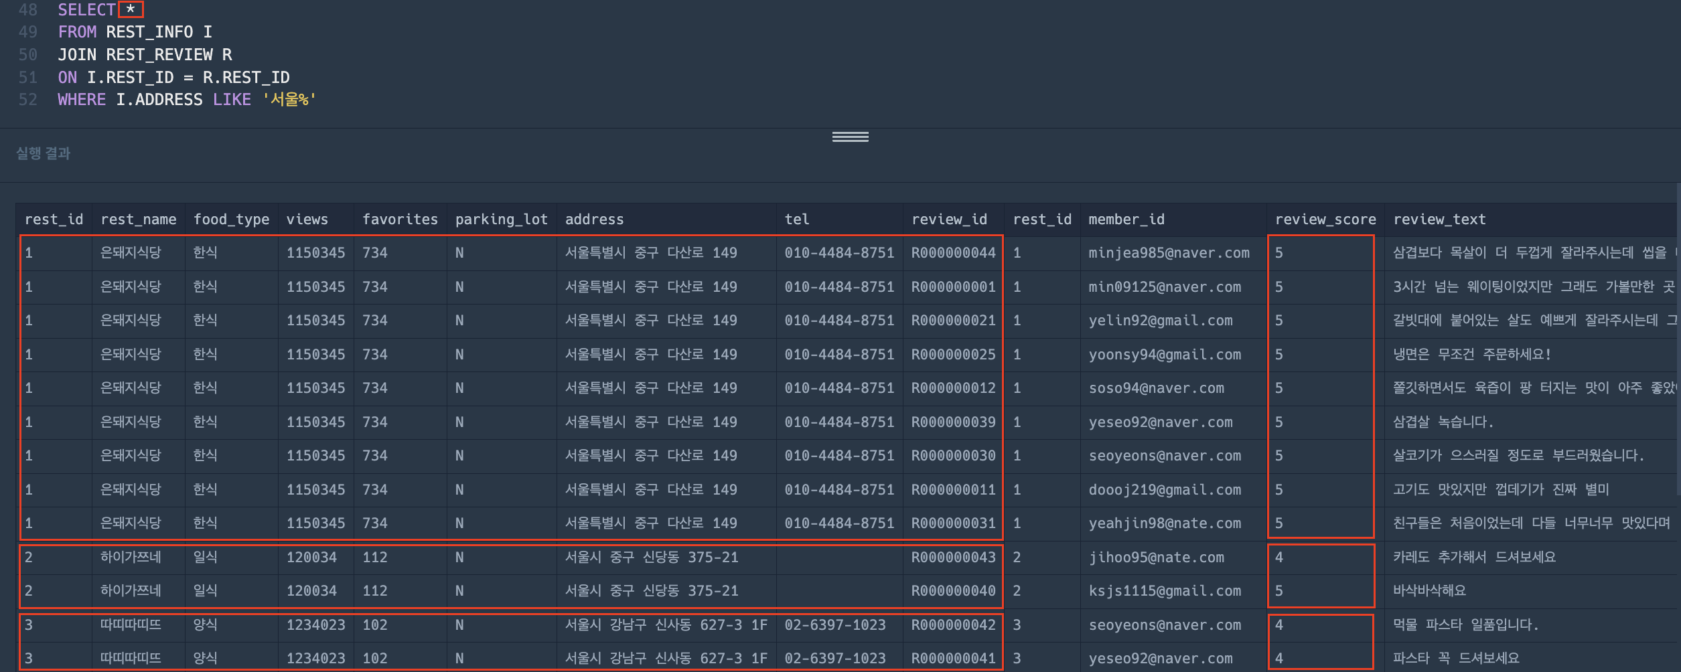Click the parking_lot column header
The image size is (1681, 672).
501,220
